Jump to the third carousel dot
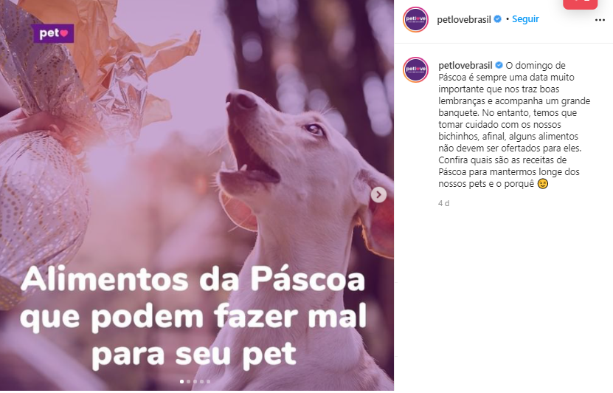 (195, 381)
